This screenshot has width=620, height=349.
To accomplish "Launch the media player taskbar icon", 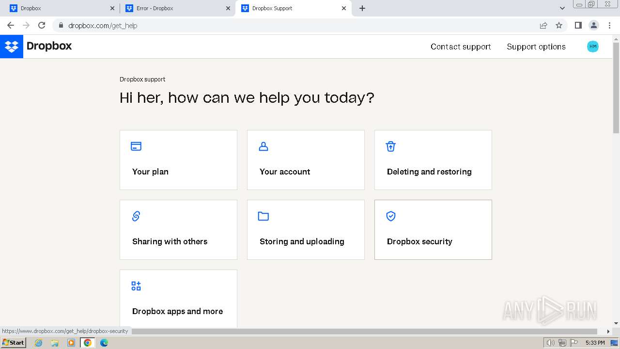I will coord(71,343).
